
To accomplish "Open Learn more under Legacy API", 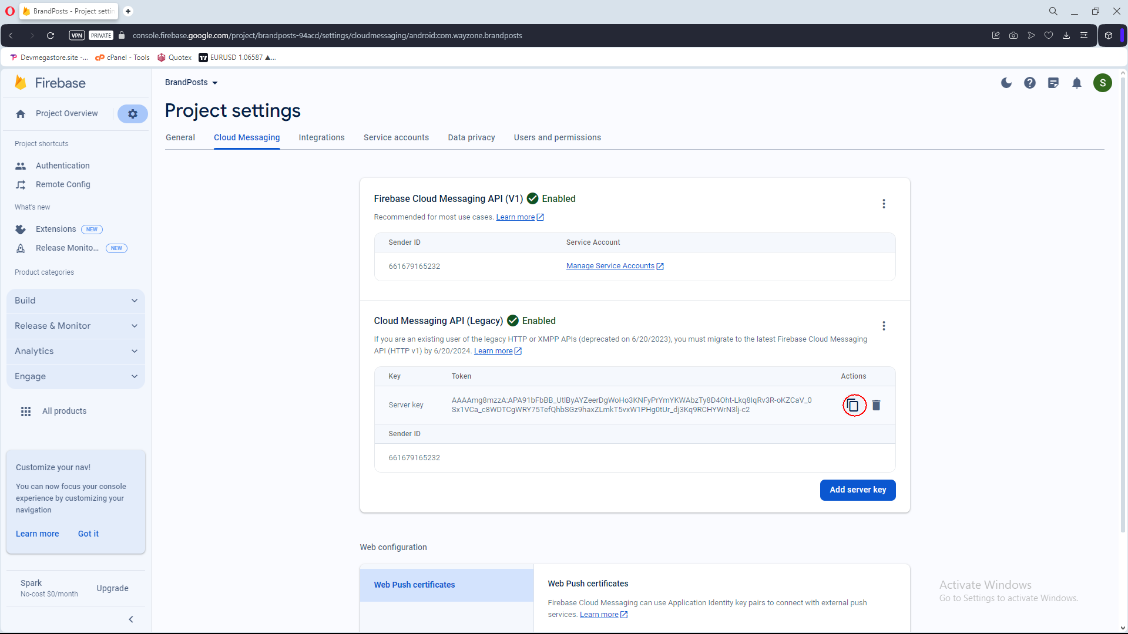I will (498, 351).
